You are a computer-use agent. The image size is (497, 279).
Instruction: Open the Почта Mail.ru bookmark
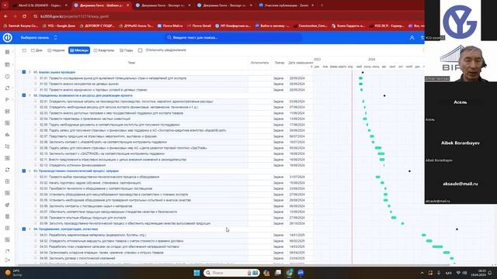170,26
